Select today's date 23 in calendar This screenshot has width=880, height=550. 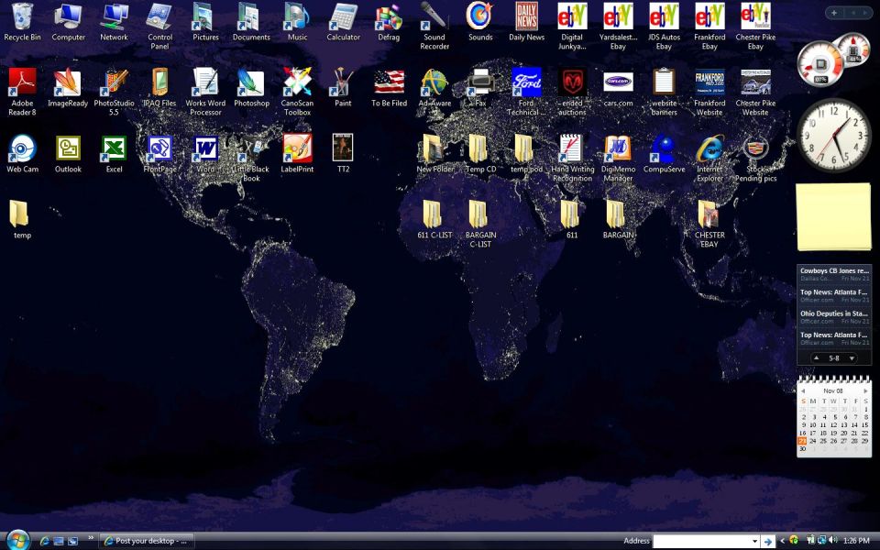tap(802, 441)
